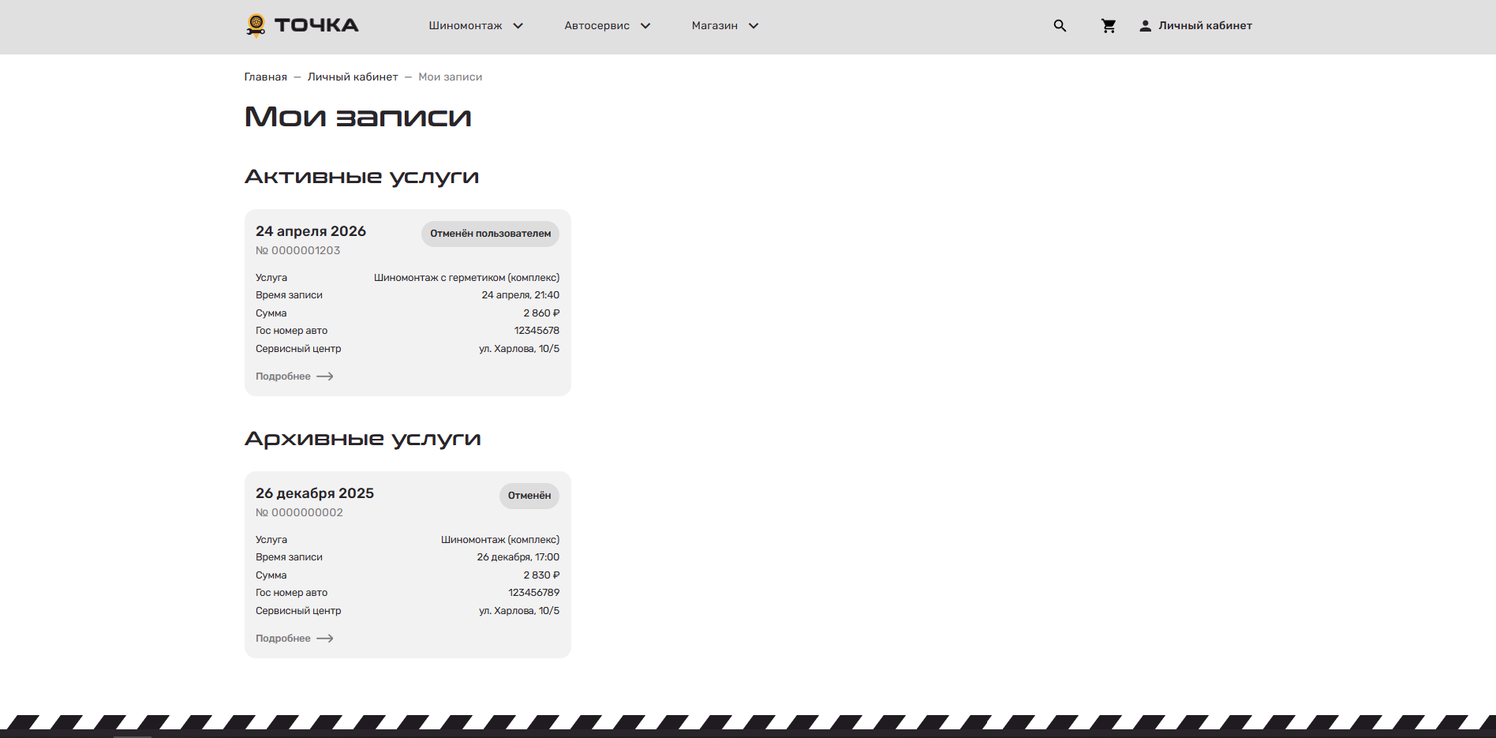Open the Шиномонтаж menu item
1496x738 pixels.
click(x=465, y=26)
